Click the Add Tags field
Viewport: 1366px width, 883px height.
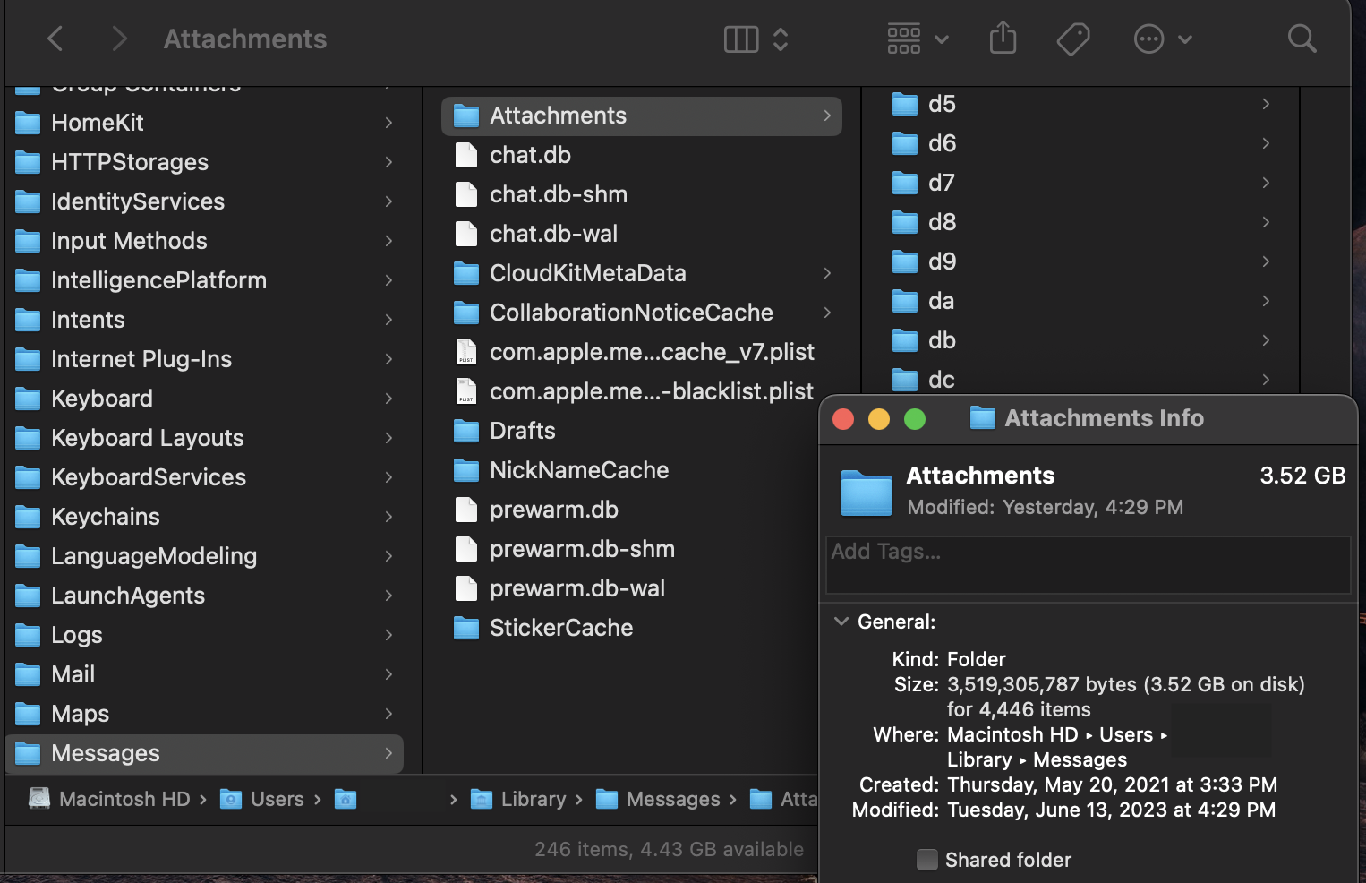pyautogui.click(x=1087, y=564)
